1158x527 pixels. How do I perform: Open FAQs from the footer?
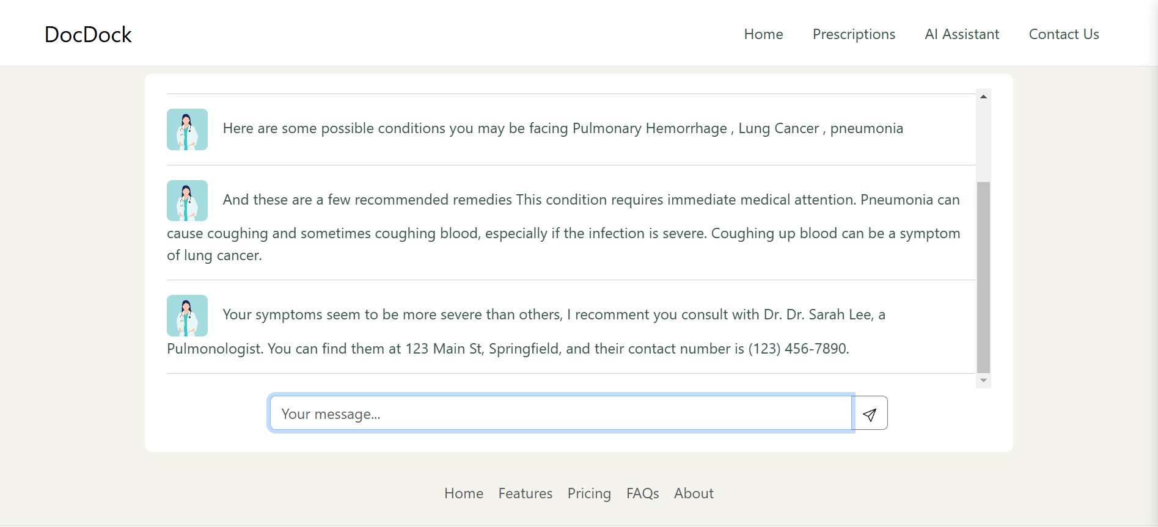(642, 493)
